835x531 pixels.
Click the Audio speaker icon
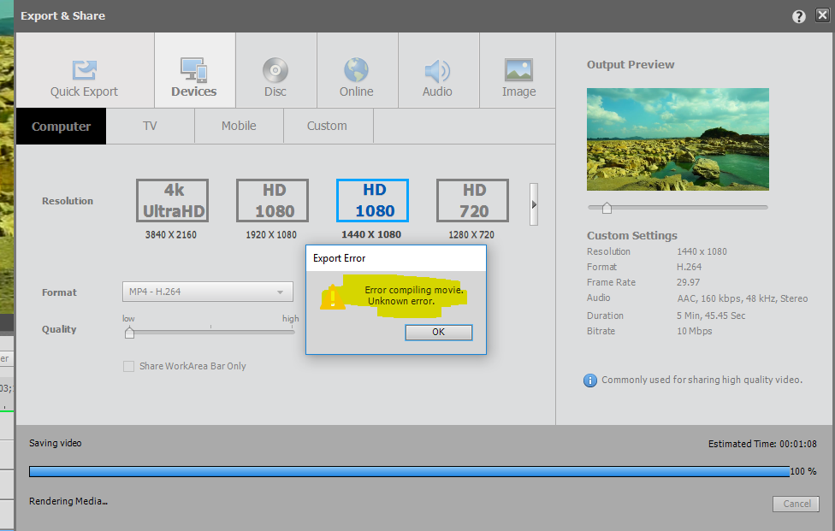tap(437, 71)
